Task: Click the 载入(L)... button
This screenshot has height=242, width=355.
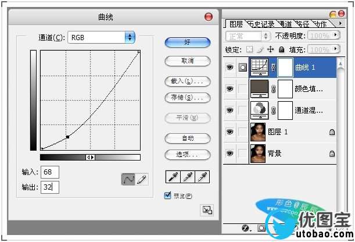Action: [188, 81]
